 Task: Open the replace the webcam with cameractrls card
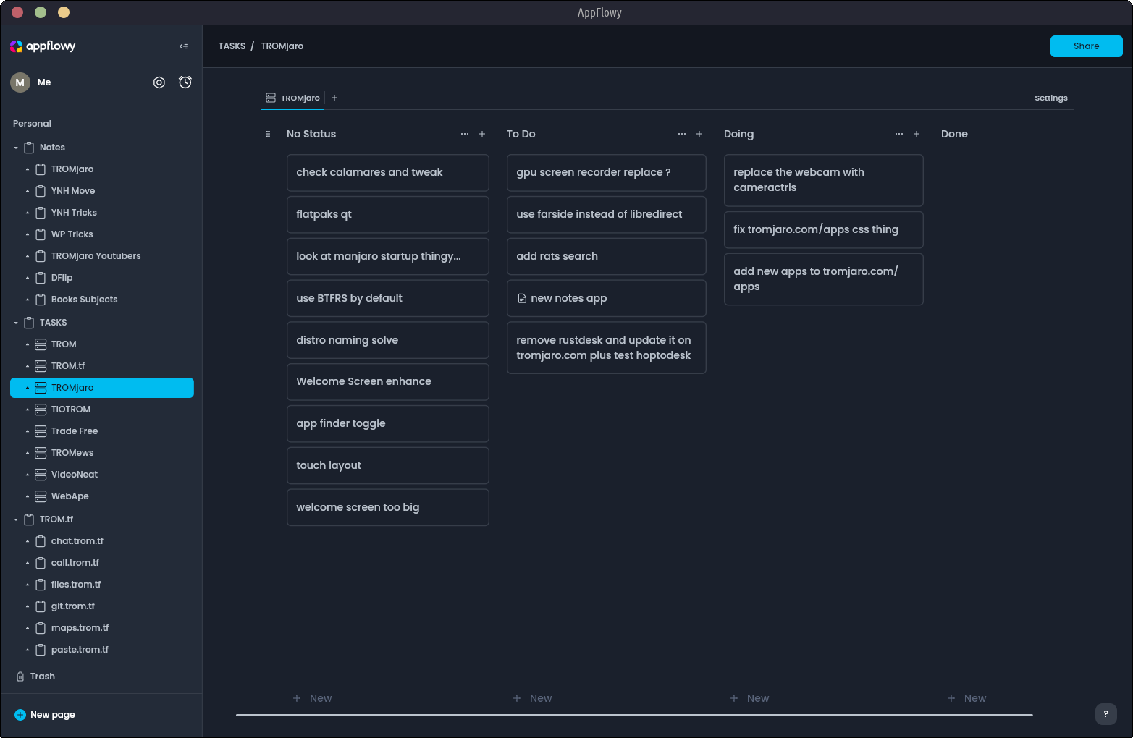[x=824, y=180]
